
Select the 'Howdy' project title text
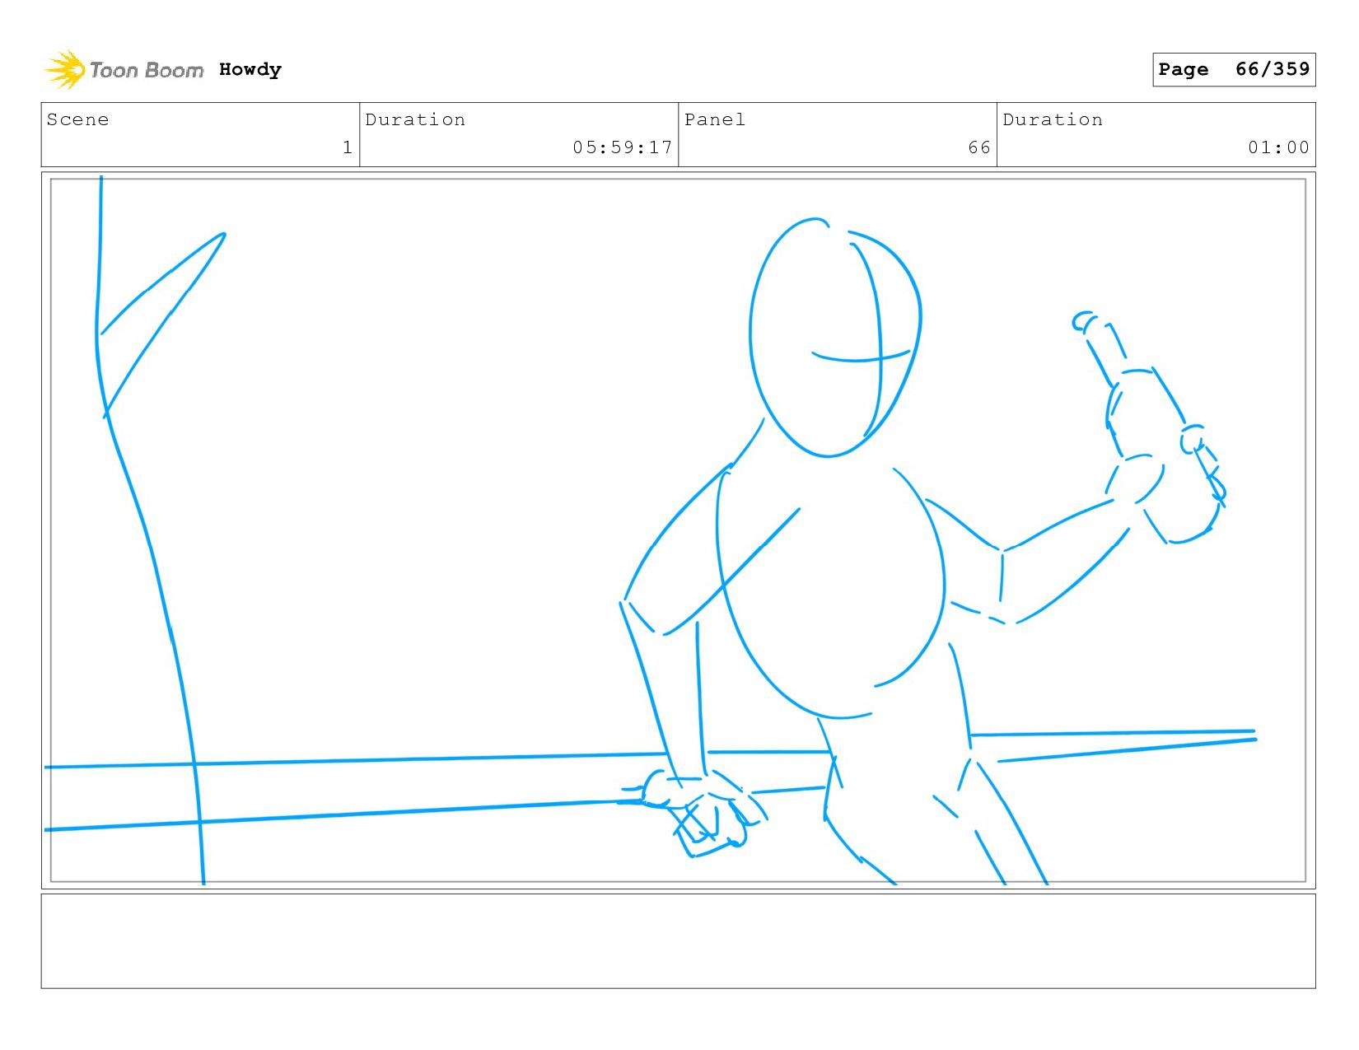tap(250, 70)
